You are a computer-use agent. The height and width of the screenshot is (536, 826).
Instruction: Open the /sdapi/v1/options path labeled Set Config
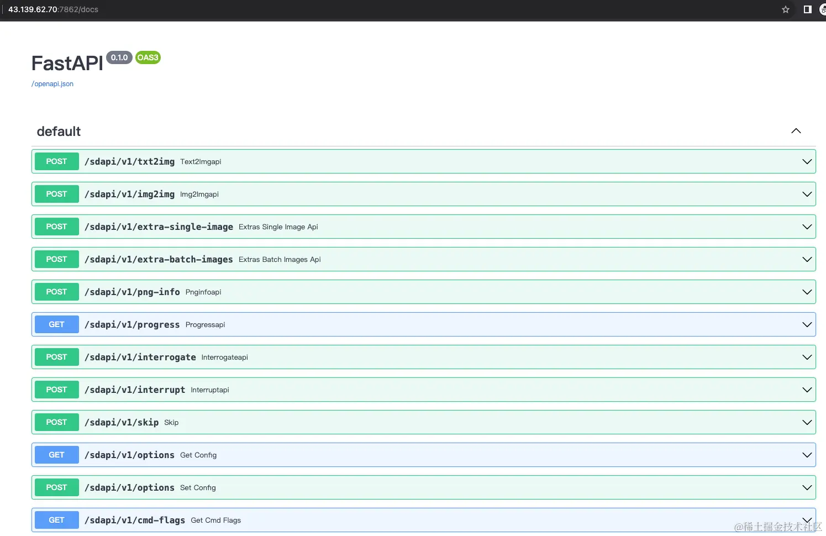pyautogui.click(x=129, y=487)
